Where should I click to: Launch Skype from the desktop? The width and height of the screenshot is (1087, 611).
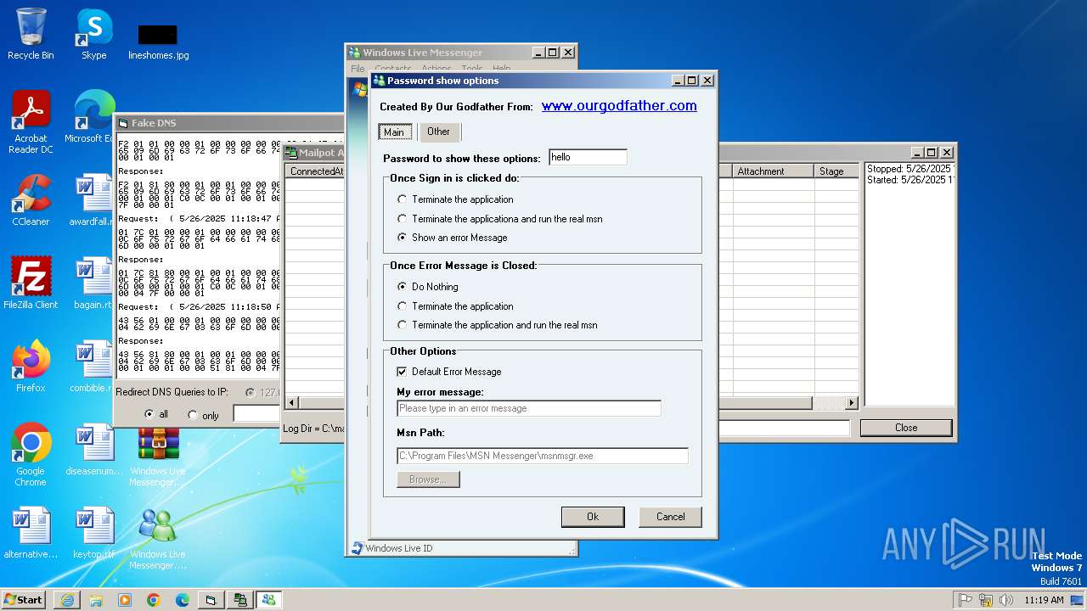[93, 34]
